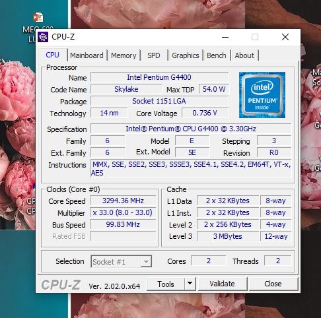The width and height of the screenshot is (321, 318).
Task: Click the Multiplier value x 33.0
Action: (x=123, y=212)
